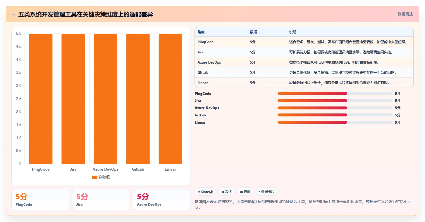Click the 进度 tag chip
This screenshot has height=222, width=425.
click(245, 192)
